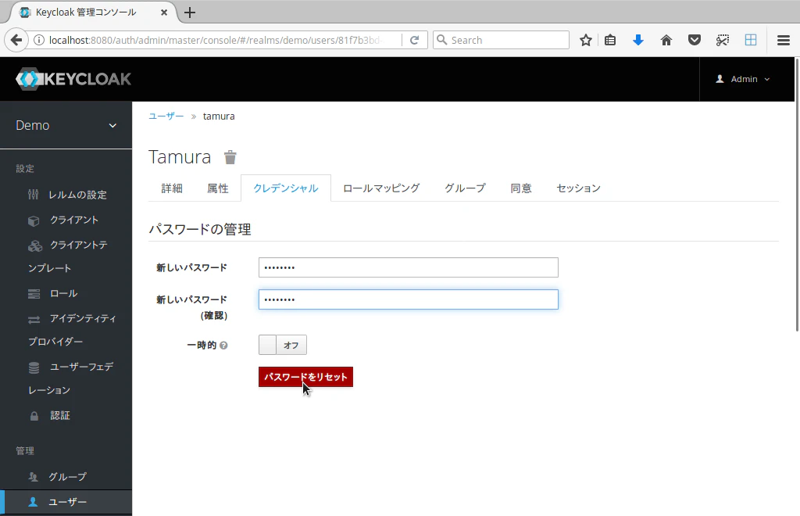Click the help icon next to 一時的
Image resolution: width=800 pixels, height=516 pixels.
[x=223, y=346]
